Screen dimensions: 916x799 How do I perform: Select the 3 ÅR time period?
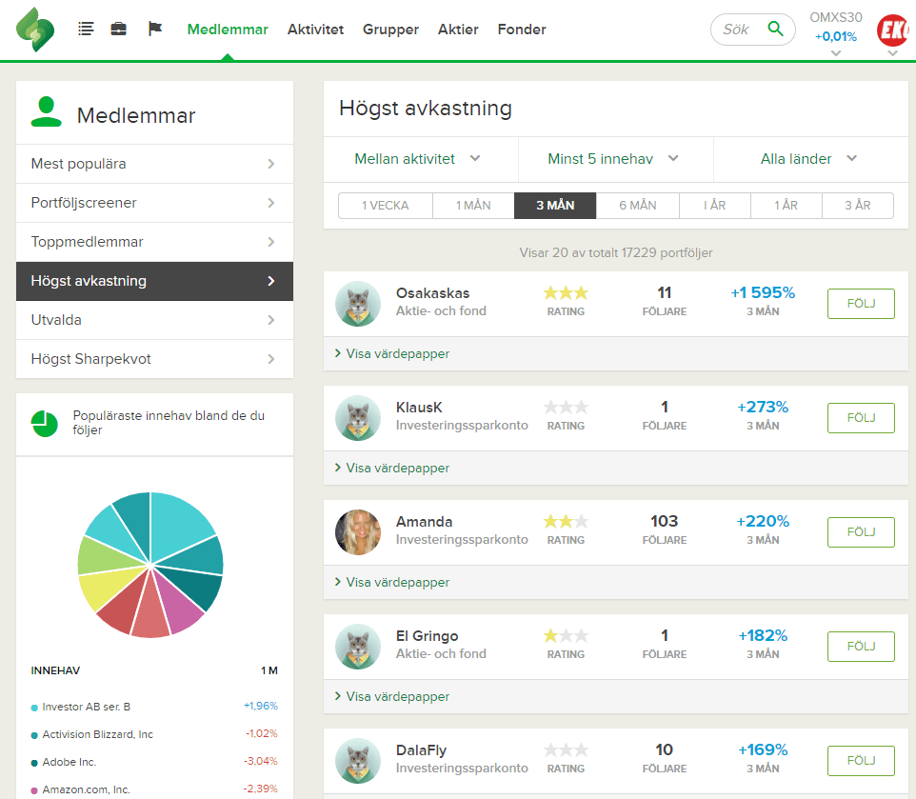857,206
